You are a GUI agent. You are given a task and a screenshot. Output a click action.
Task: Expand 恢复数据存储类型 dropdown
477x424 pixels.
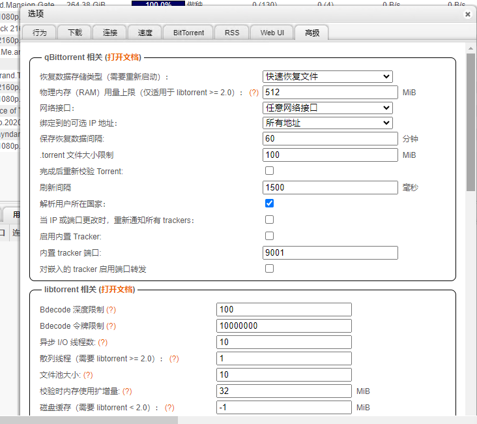[x=328, y=76]
